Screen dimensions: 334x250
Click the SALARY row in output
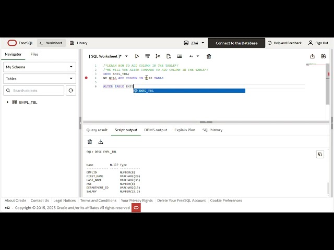tap(113, 192)
